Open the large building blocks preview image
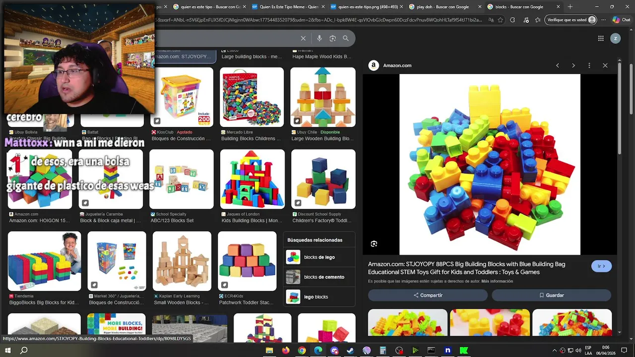 tap(490, 165)
